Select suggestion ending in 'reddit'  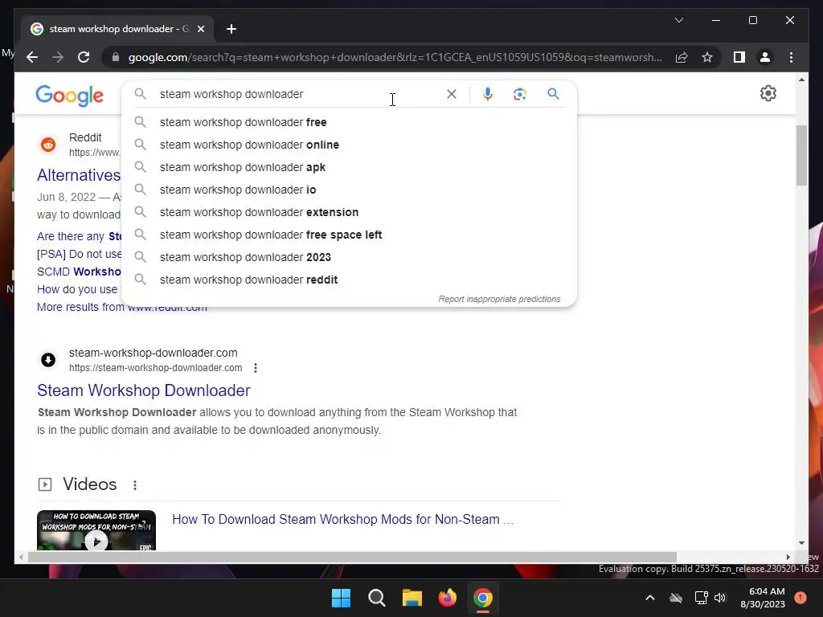click(x=349, y=280)
